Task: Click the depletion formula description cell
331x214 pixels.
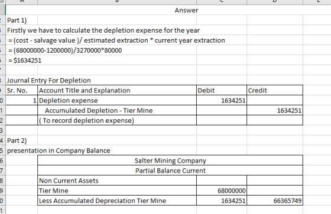Action: 116,40
